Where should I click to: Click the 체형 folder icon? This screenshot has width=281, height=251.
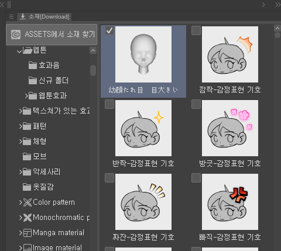pyautogui.click(x=27, y=142)
